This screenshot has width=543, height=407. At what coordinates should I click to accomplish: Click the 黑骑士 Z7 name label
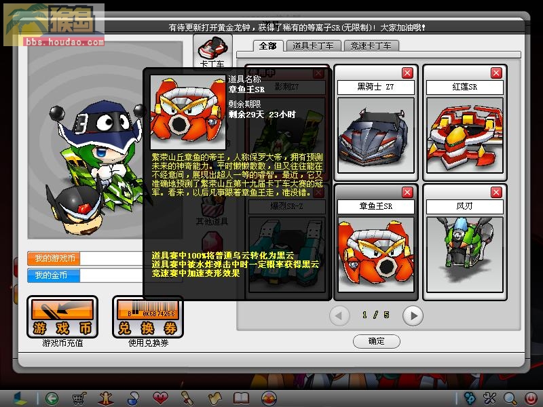[376, 87]
